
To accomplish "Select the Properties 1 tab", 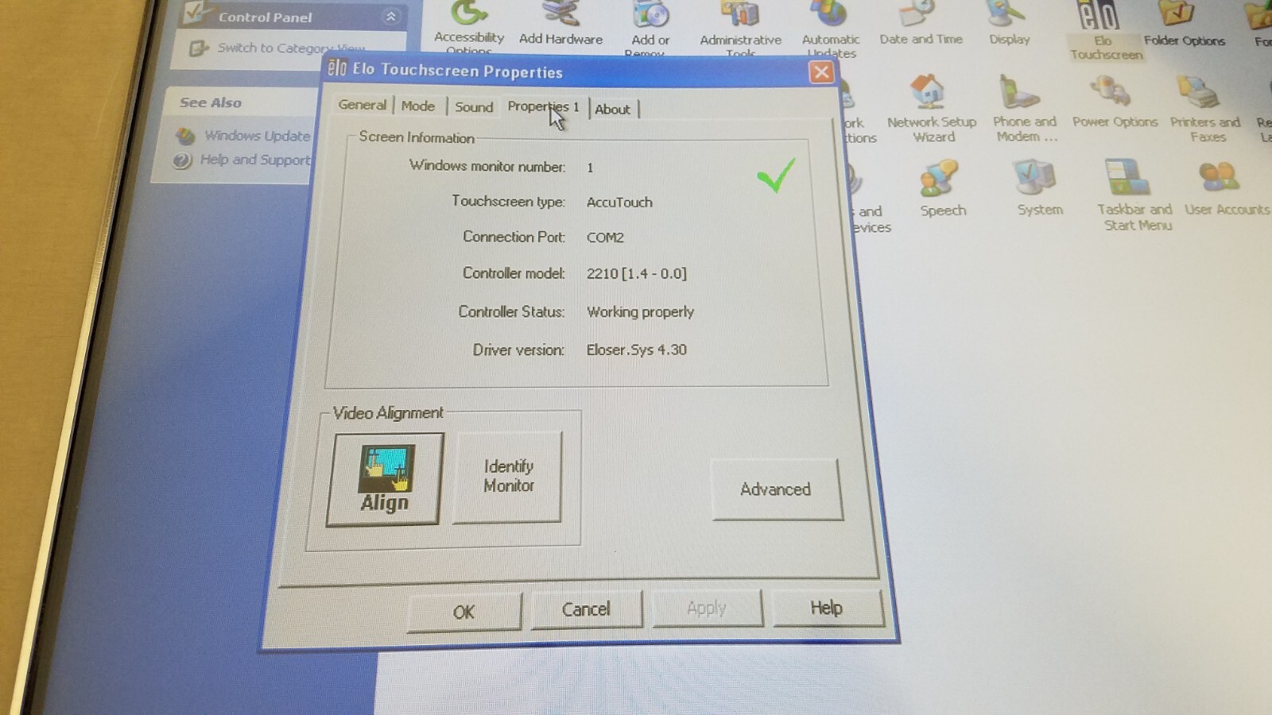I will click(x=543, y=106).
